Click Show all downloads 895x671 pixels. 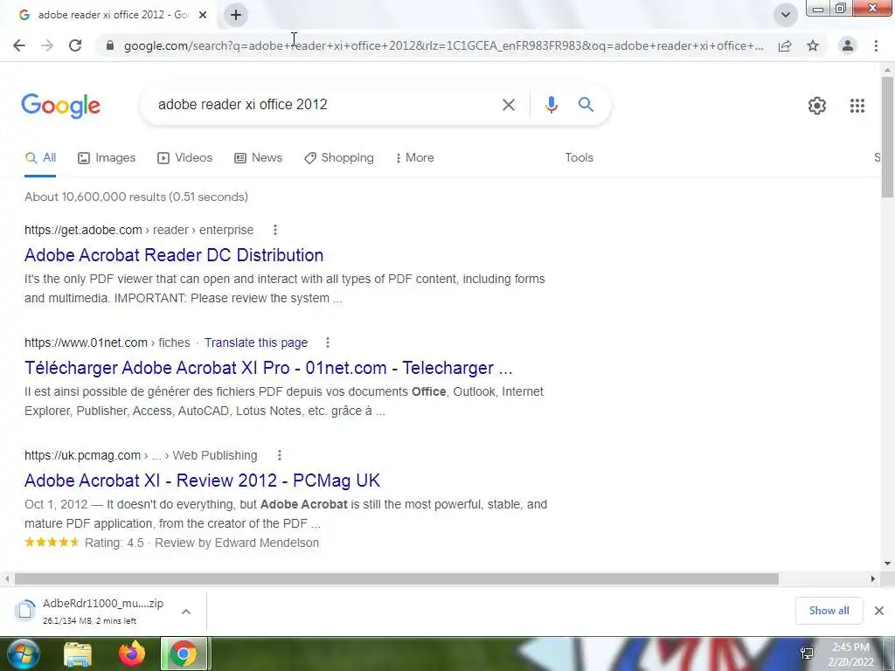point(829,611)
